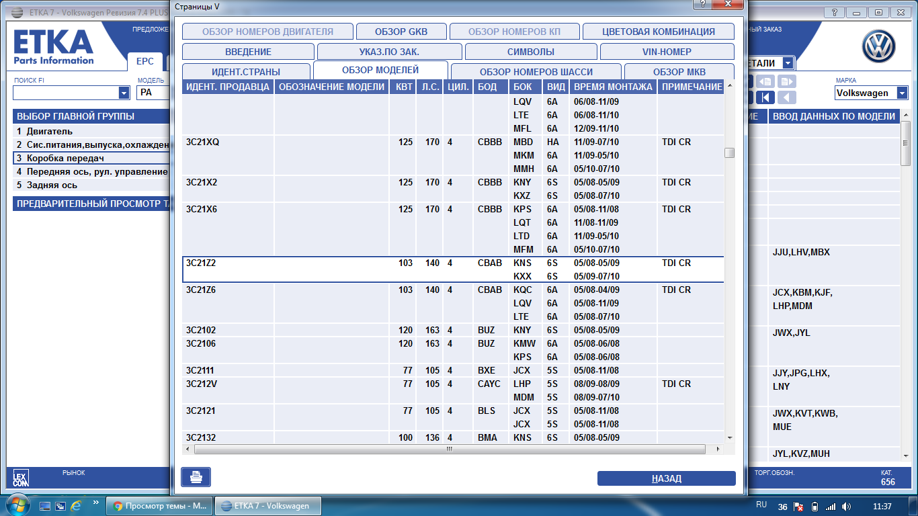Open the Action Center flag icon
918x516 pixels.
tap(800, 506)
